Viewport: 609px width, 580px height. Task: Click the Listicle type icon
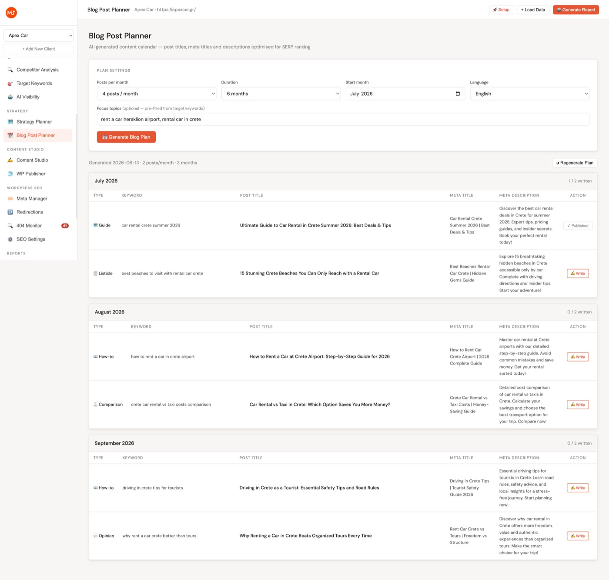pos(96,274)
